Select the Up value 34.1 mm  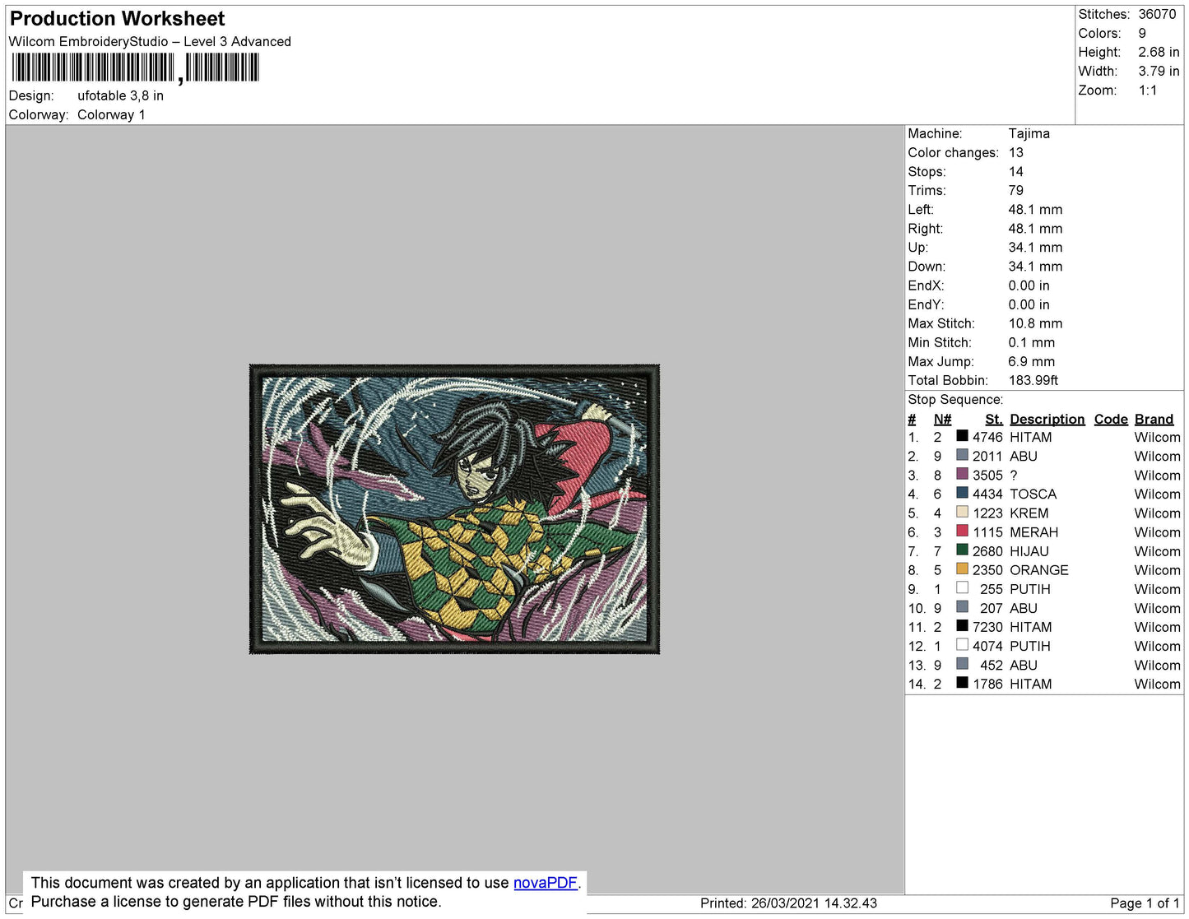(x=1035, y=247)
